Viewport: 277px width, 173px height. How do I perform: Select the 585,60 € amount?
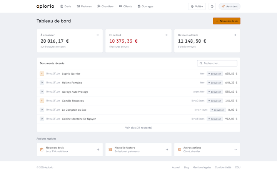[x=231, y=91]
